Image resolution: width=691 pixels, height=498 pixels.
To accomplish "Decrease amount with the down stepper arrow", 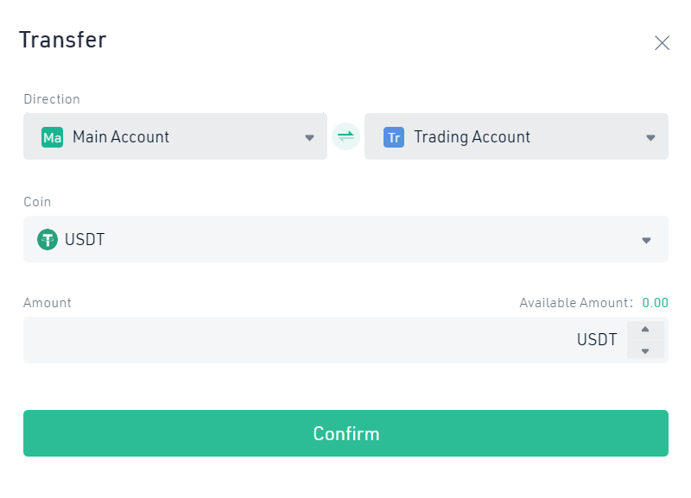I will [645, 350].
